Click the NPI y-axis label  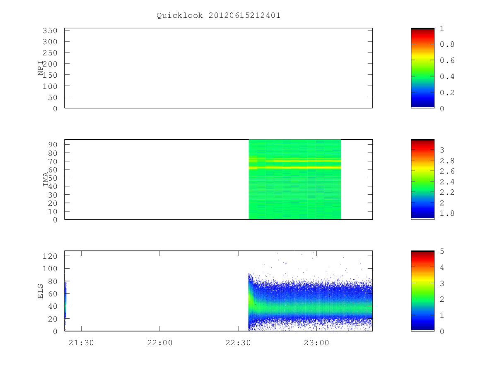[41, 68]
